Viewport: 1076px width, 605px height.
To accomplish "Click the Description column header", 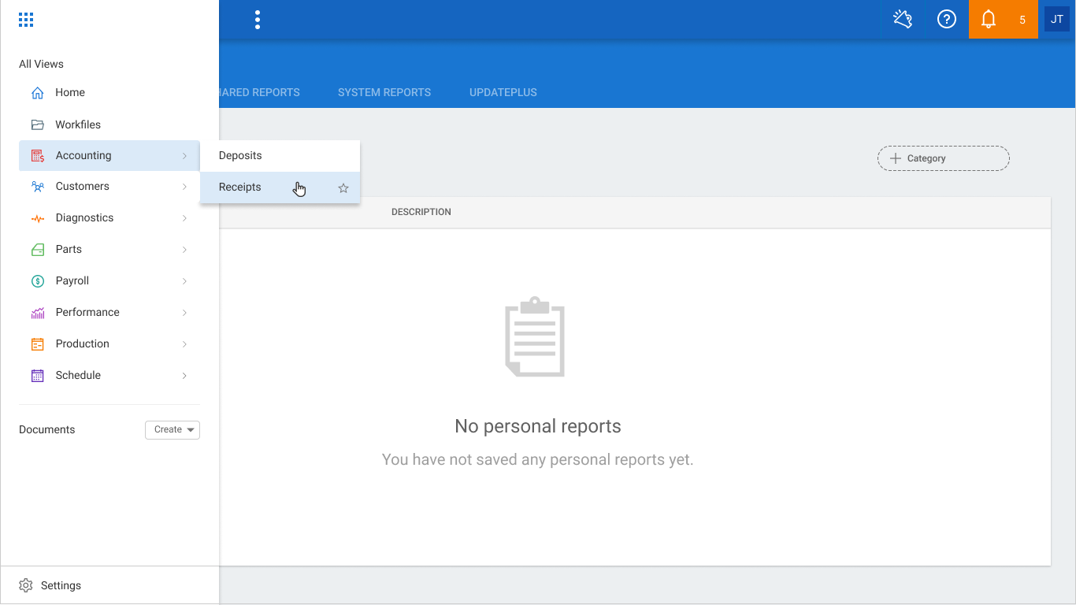I will pos(421,212).
